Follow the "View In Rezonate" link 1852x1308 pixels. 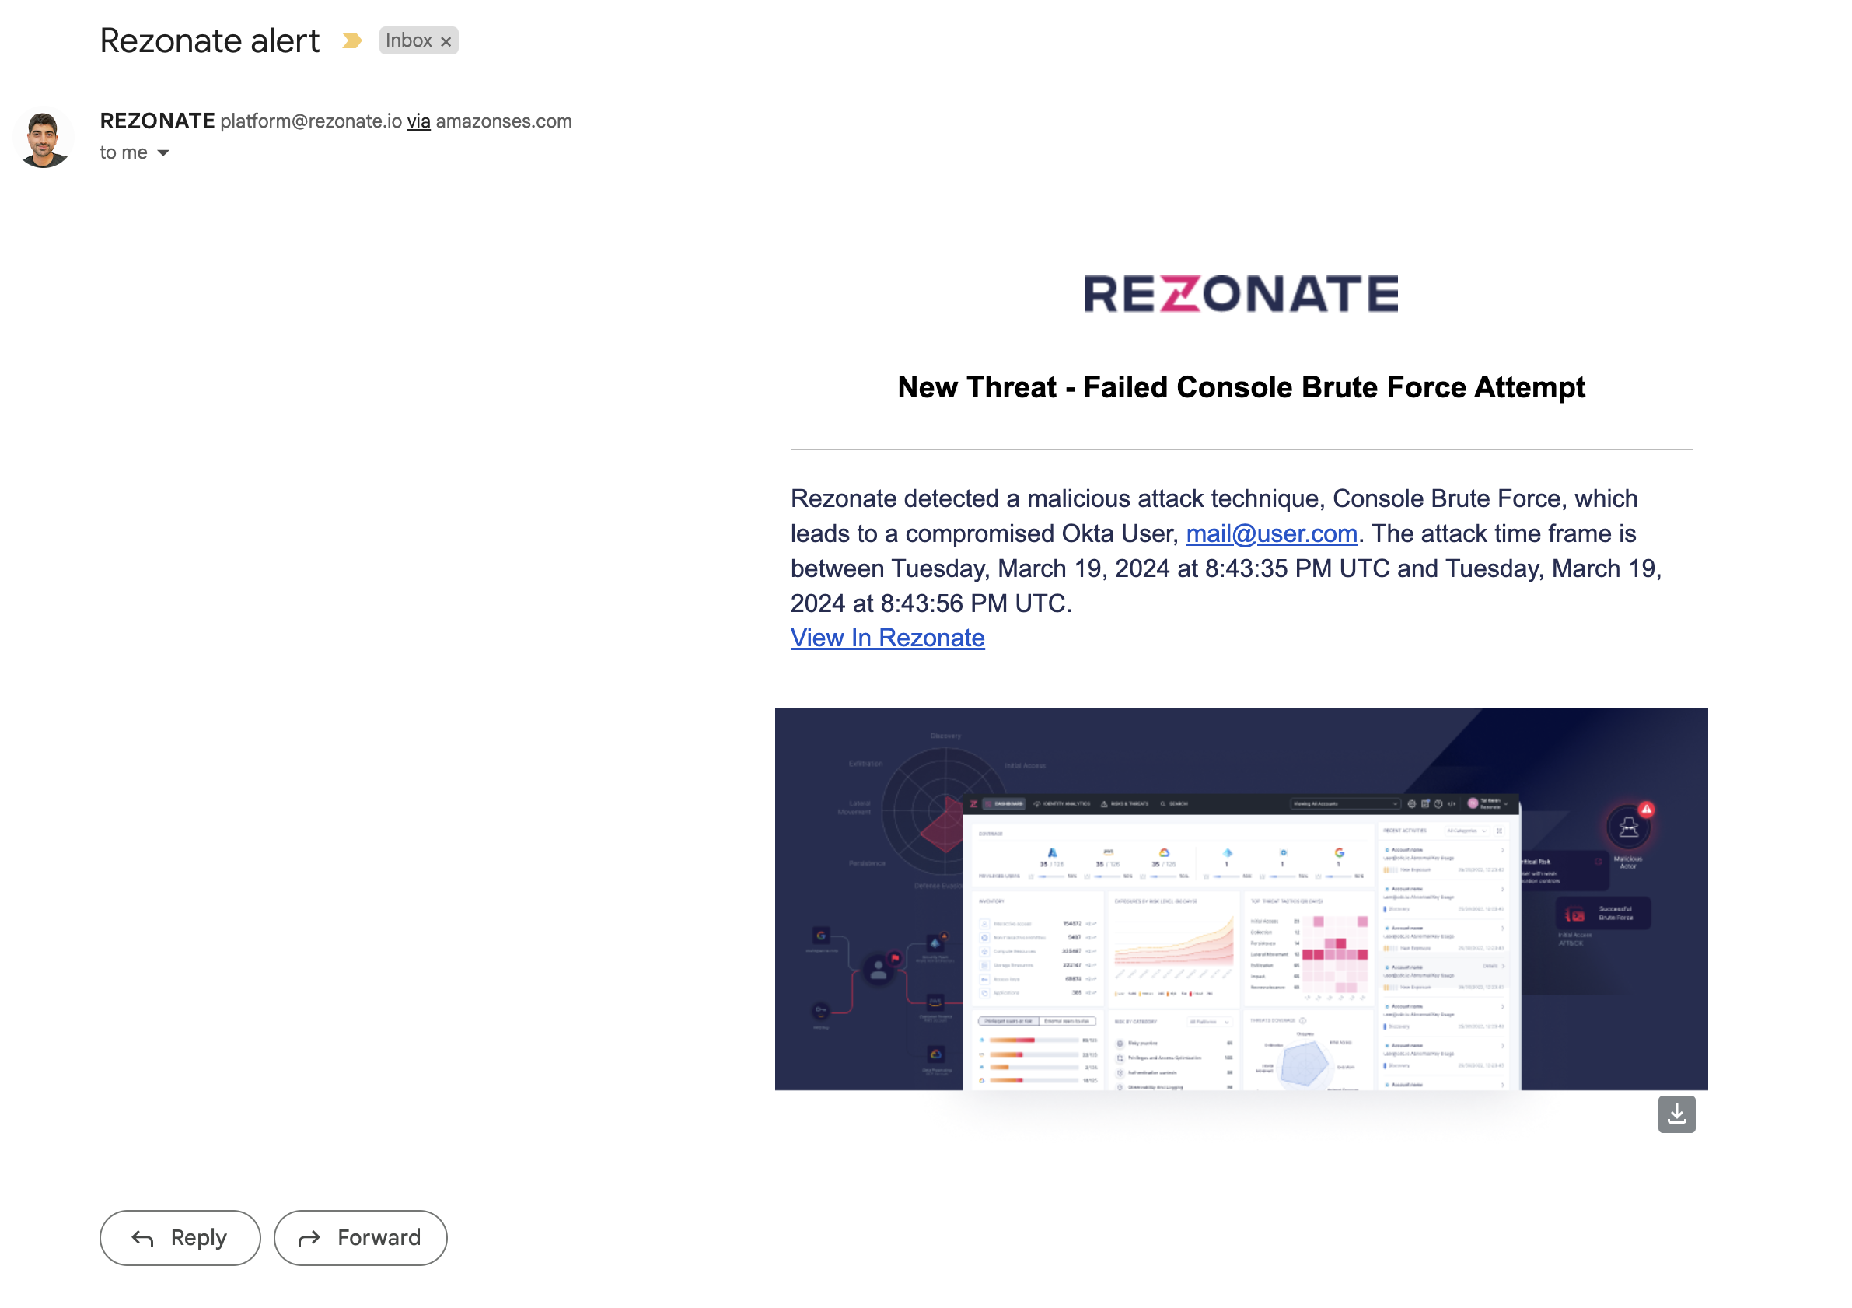[887, 638]
